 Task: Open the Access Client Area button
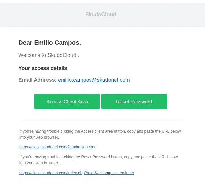pos(67,101)
